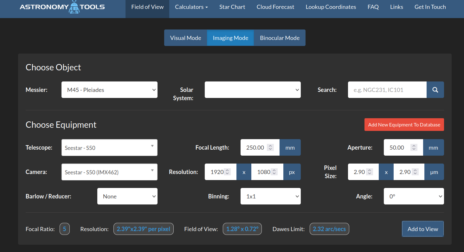This screenshot has height=252, width=464.
Task: Click the Add to View button
Action: (423, 229)
